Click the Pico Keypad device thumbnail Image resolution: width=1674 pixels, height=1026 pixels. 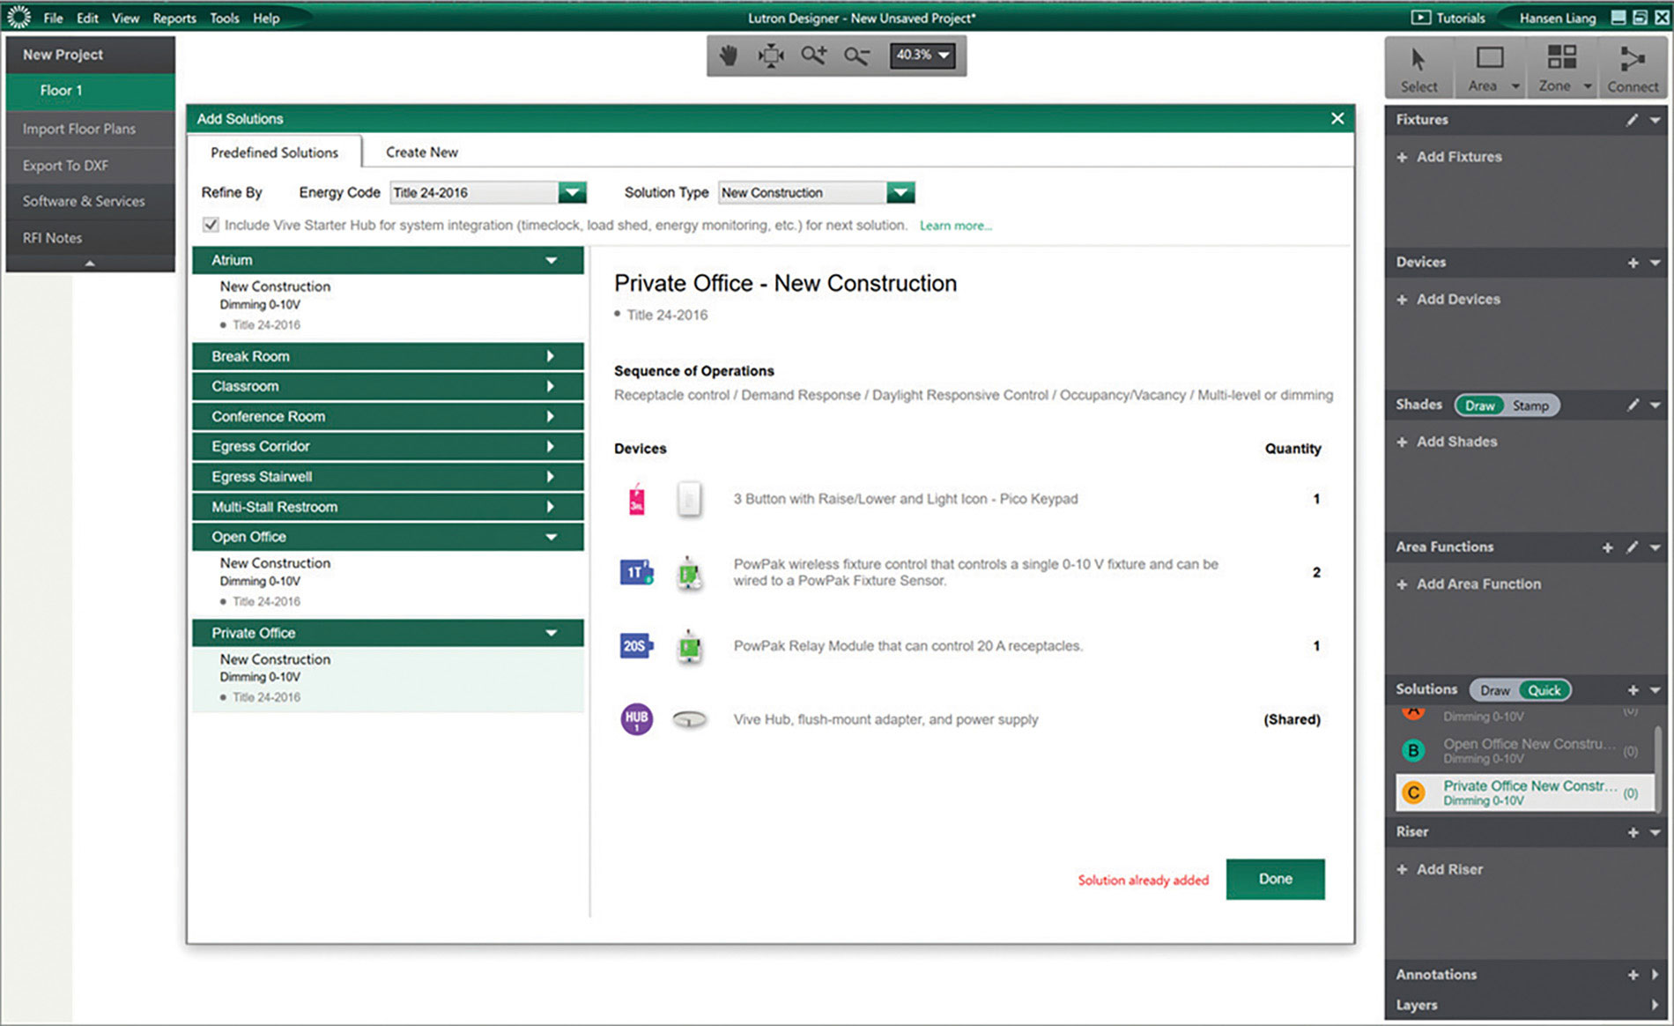pyautogui.click(x=690, y=499)
